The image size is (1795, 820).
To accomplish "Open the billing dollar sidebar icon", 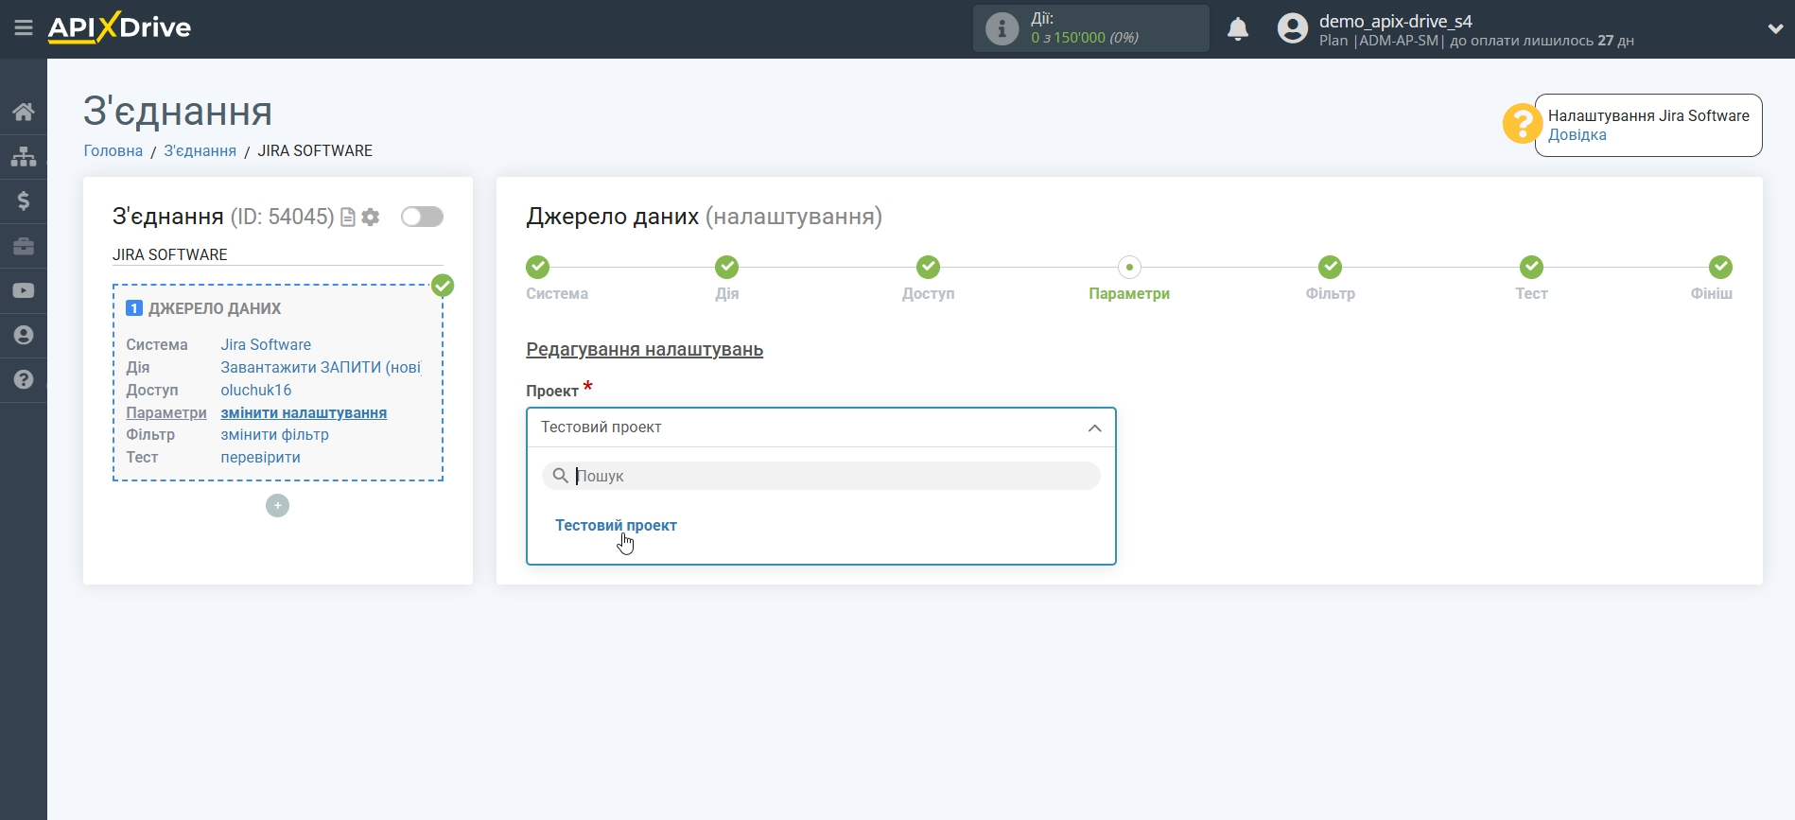I will tap(24, 201).
